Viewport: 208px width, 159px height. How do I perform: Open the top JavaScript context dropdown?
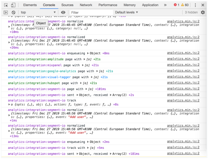coord(38,12)
